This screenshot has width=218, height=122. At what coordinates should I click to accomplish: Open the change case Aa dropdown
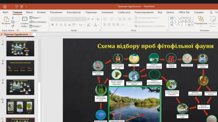[81, 25]
